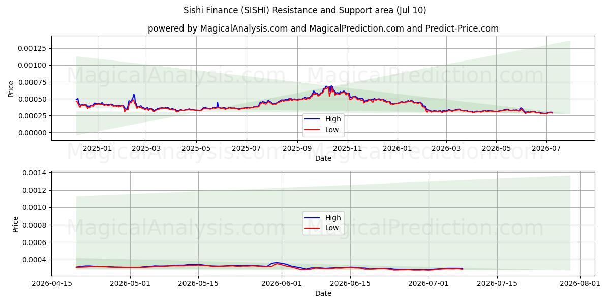This screenshot has width=610, height=305.
Task: Click the 2026-03 x-axis tick label
Action: click(446, 148)
